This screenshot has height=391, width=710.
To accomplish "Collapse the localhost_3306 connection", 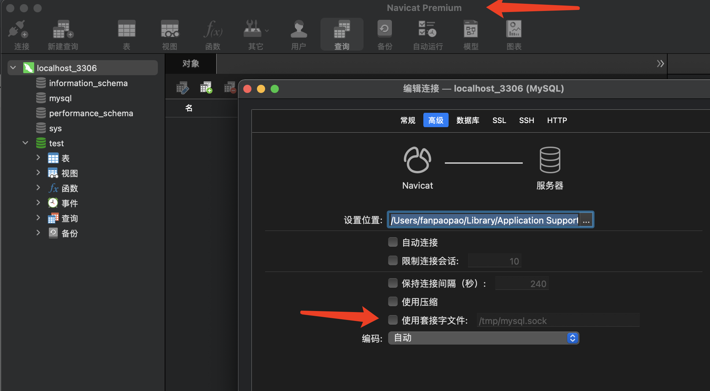I will [x=13, y=67].
